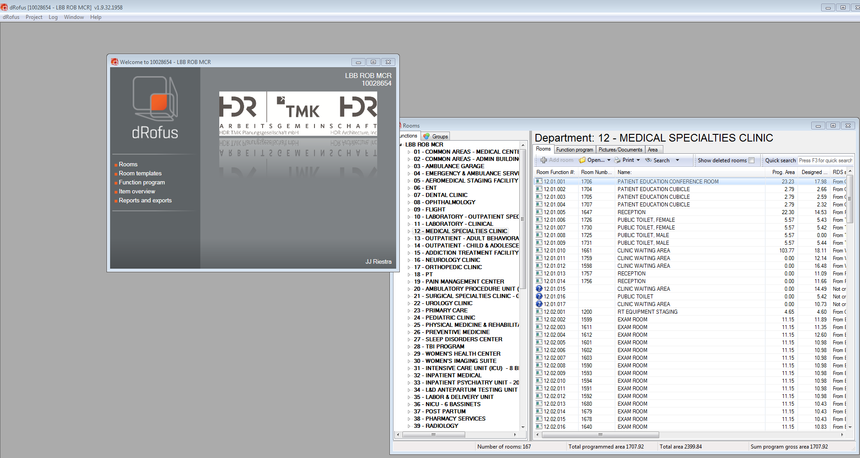860x458 pixels.
Task: Click the tree panel scroll-down arrow
Action: tap(523, 427)
